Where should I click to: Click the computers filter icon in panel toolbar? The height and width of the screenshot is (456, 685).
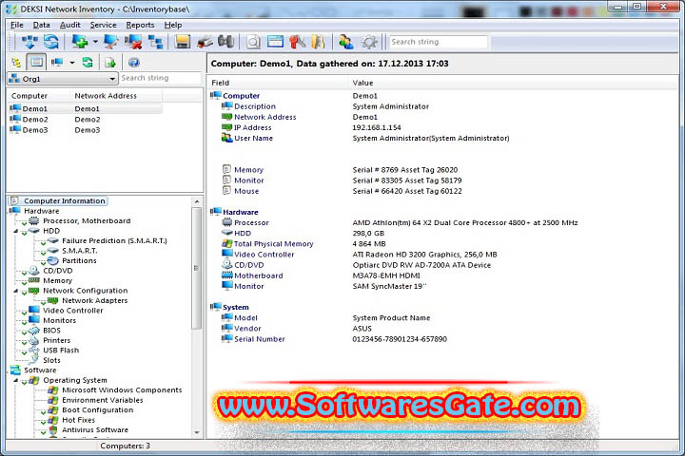tap(57, 63)
